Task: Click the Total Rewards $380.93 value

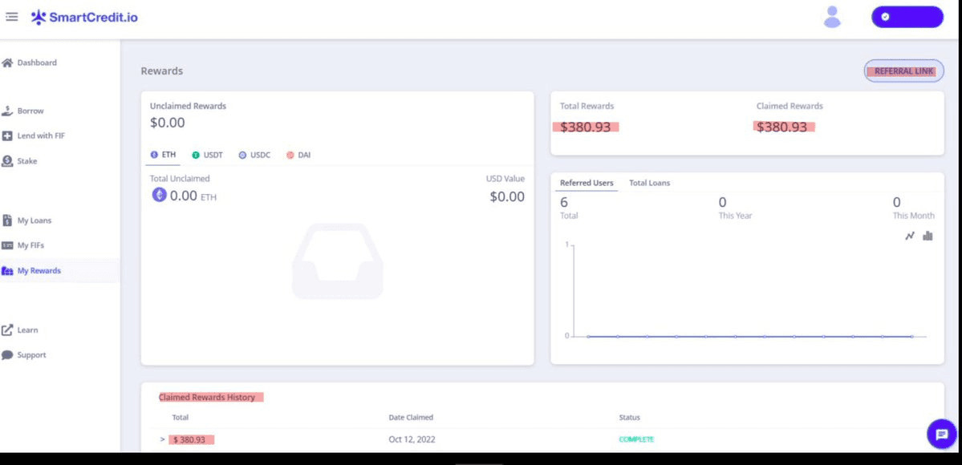Action: click(x=586, y=127)
